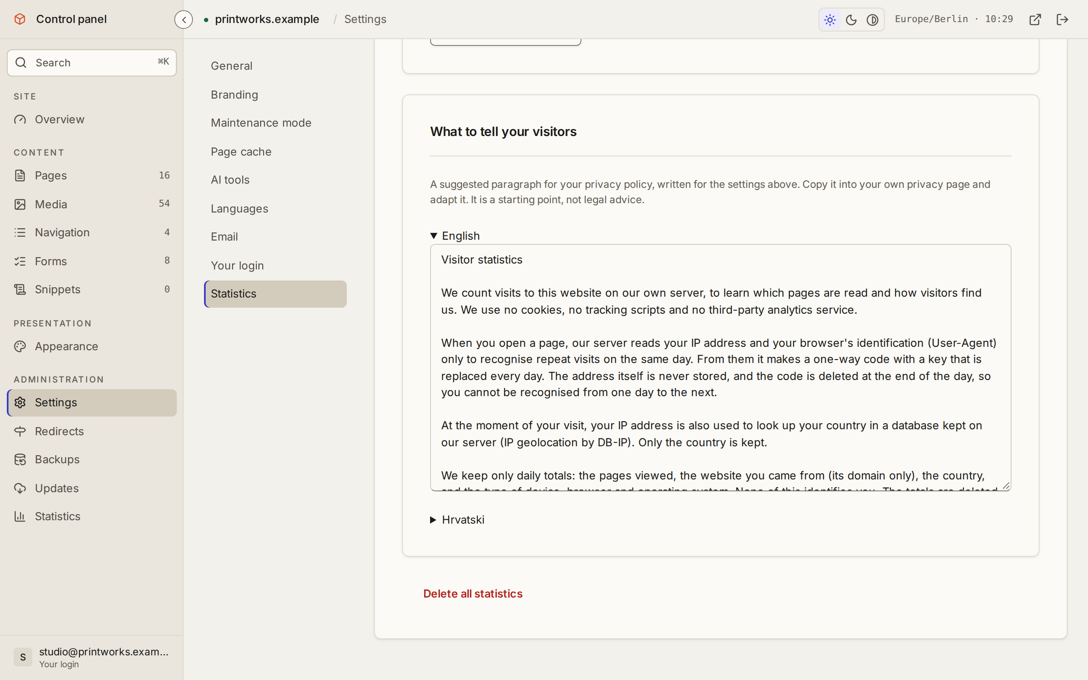Screen dimensions: 1088x680
Task: Open Your login settings tab
Action: [x=276, y=266]
